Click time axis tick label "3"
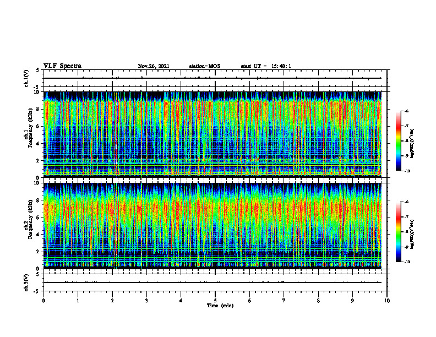The width and height of the screenshot is (436, 337). click(x=146, y=301)
